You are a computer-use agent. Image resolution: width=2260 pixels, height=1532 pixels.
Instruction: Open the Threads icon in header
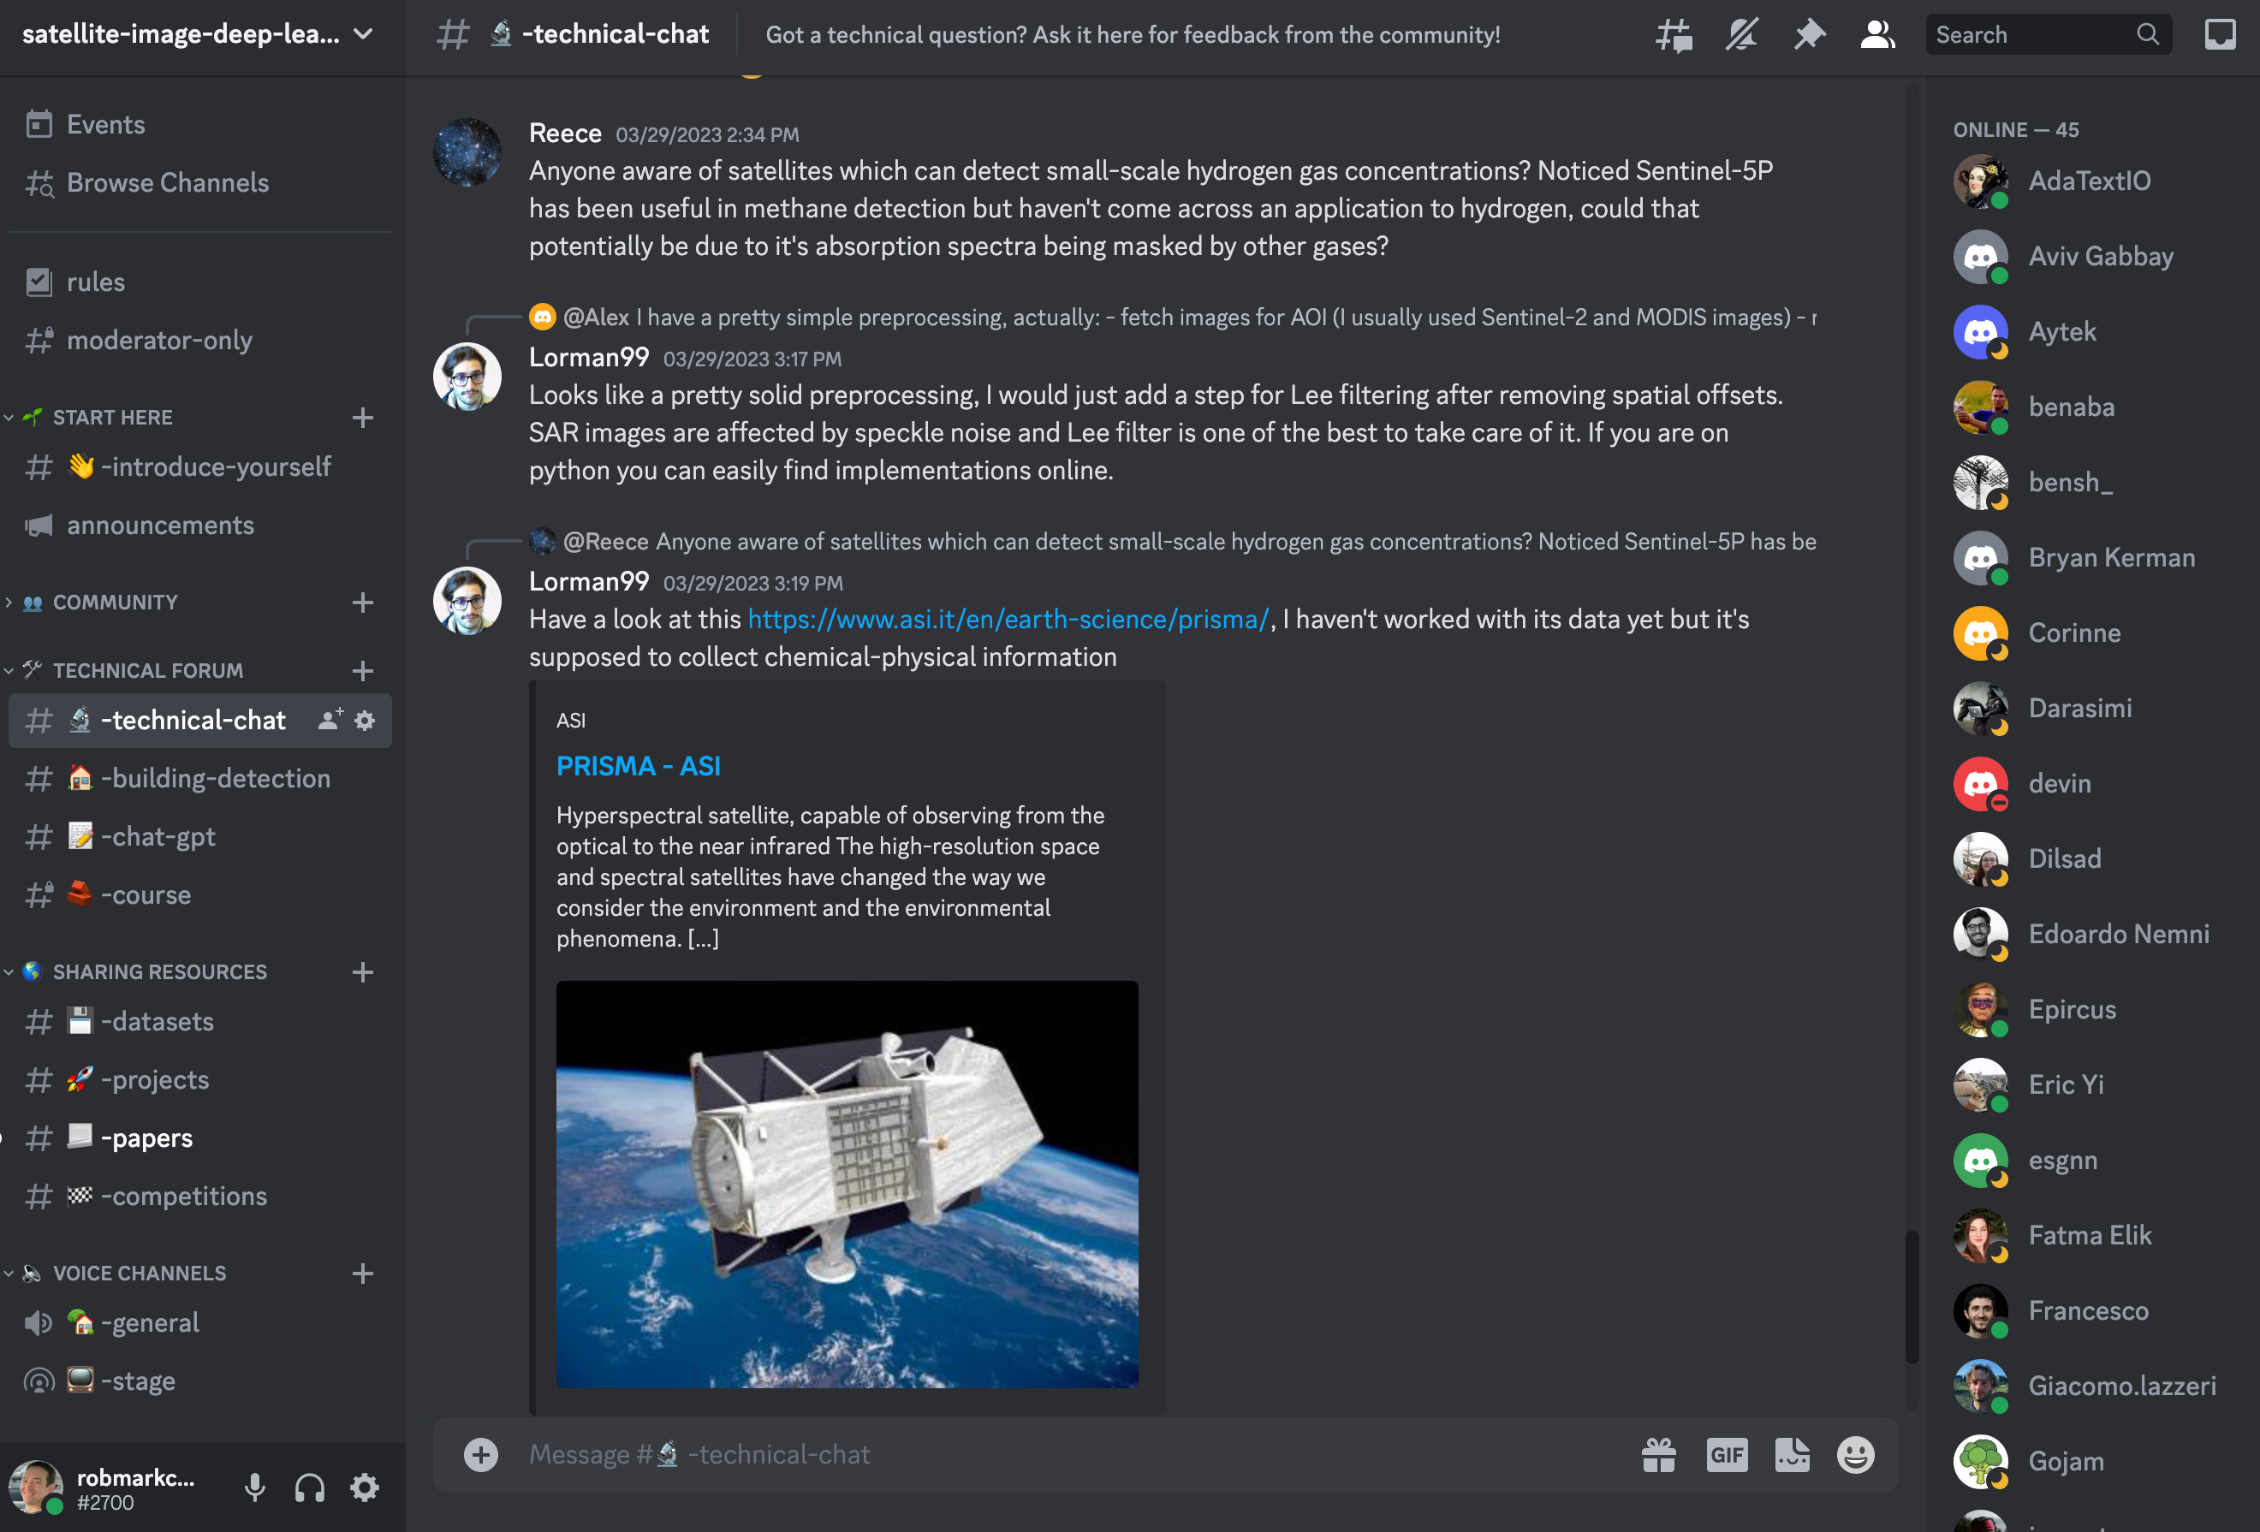(1674, 35)
